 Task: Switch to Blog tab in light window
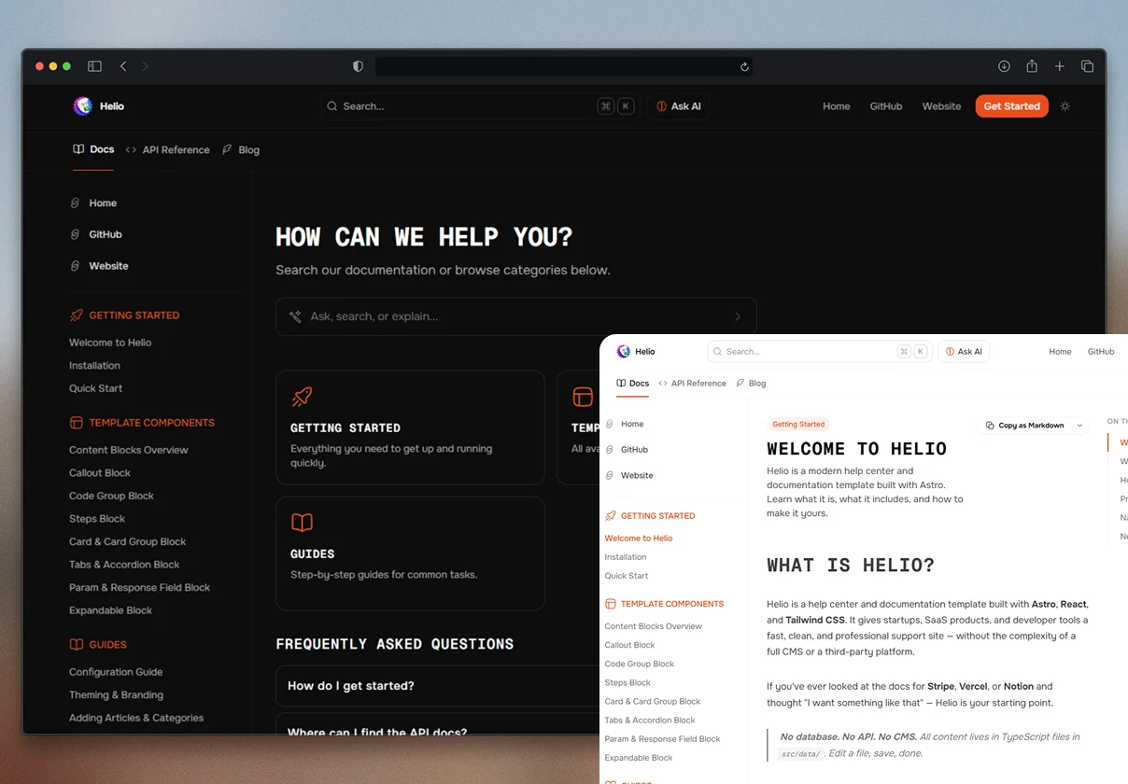click(x=751, y=384)
